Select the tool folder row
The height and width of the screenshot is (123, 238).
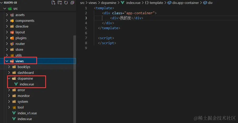coord(38,107)
